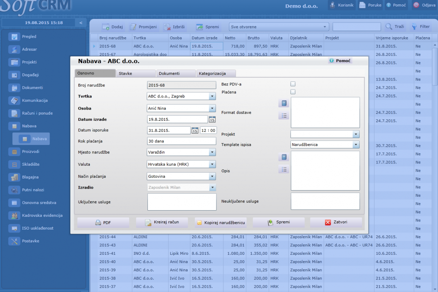Open Template ispisa dropdown
The image size is (438, 292).
pyautogui.click(x=356, y=145)
